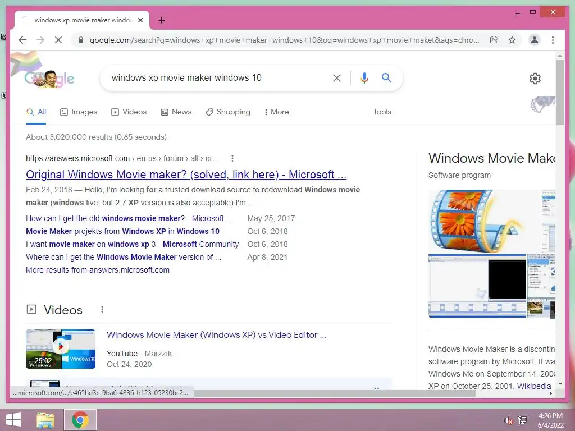The width and height of the screenshot is (575, 431).
Task: Open 'Where can I get the Windows Movie Maker version' link
Action: [x=124, y=257]
